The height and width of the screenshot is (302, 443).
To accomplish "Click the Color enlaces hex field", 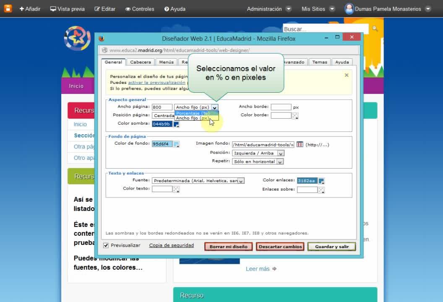I will tap(307, 180).
